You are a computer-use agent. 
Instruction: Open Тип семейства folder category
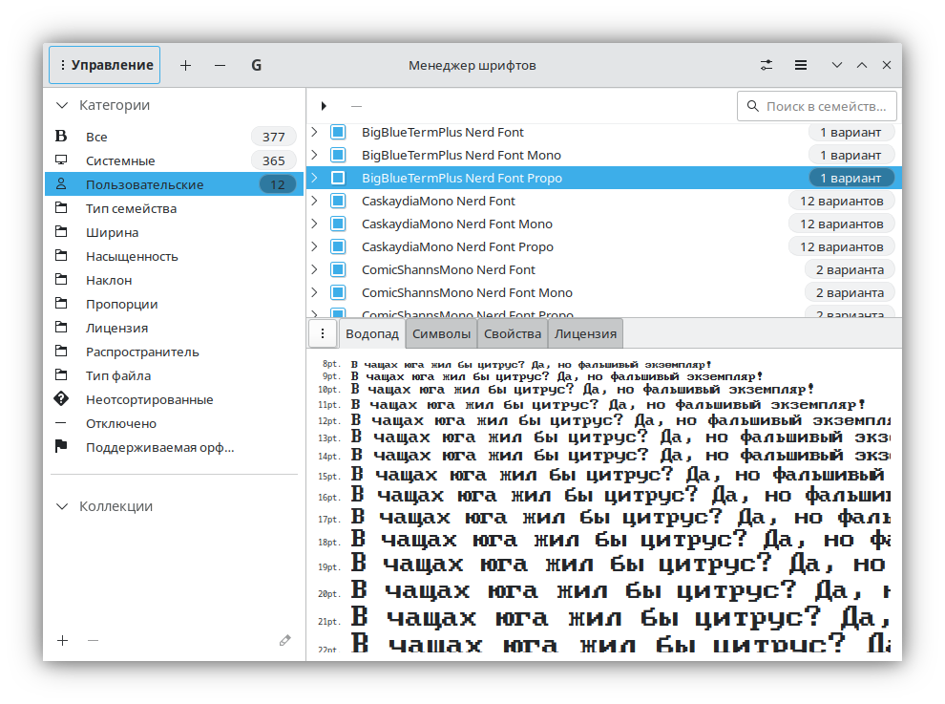click(x=174, y=208)
